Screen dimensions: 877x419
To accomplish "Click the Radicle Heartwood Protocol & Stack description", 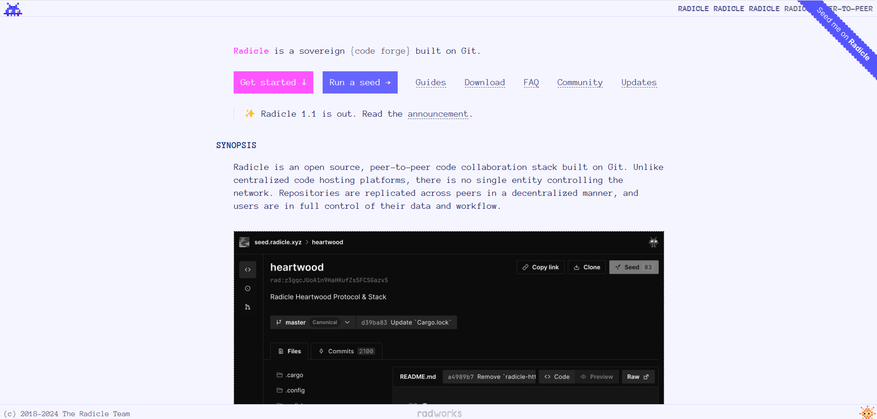I will click(x=328, y=297).
